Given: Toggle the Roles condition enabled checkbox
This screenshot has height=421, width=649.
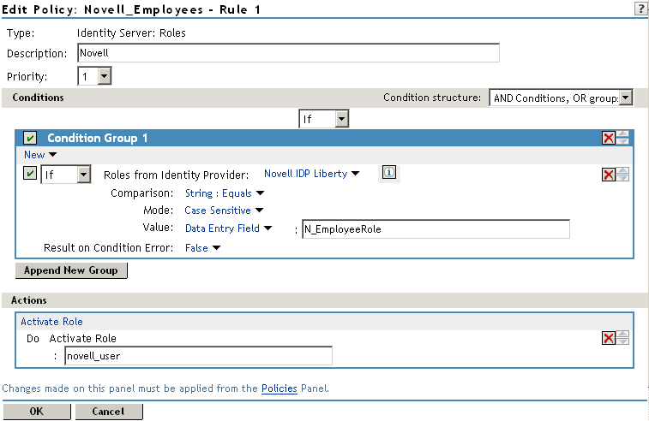Looking at the screenshot, I should pyautogui.click(x=30, y=173).
